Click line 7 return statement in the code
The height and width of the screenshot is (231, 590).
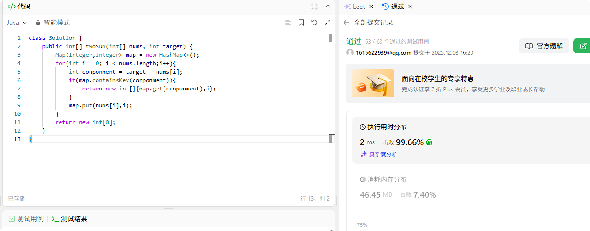149,89
